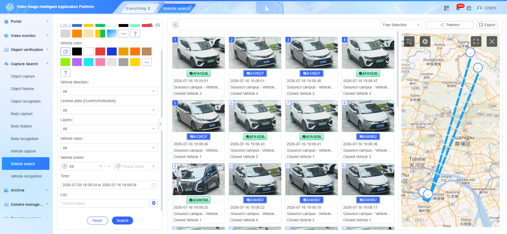Select the unknown color question-mark option

click(x=65, y=73)
